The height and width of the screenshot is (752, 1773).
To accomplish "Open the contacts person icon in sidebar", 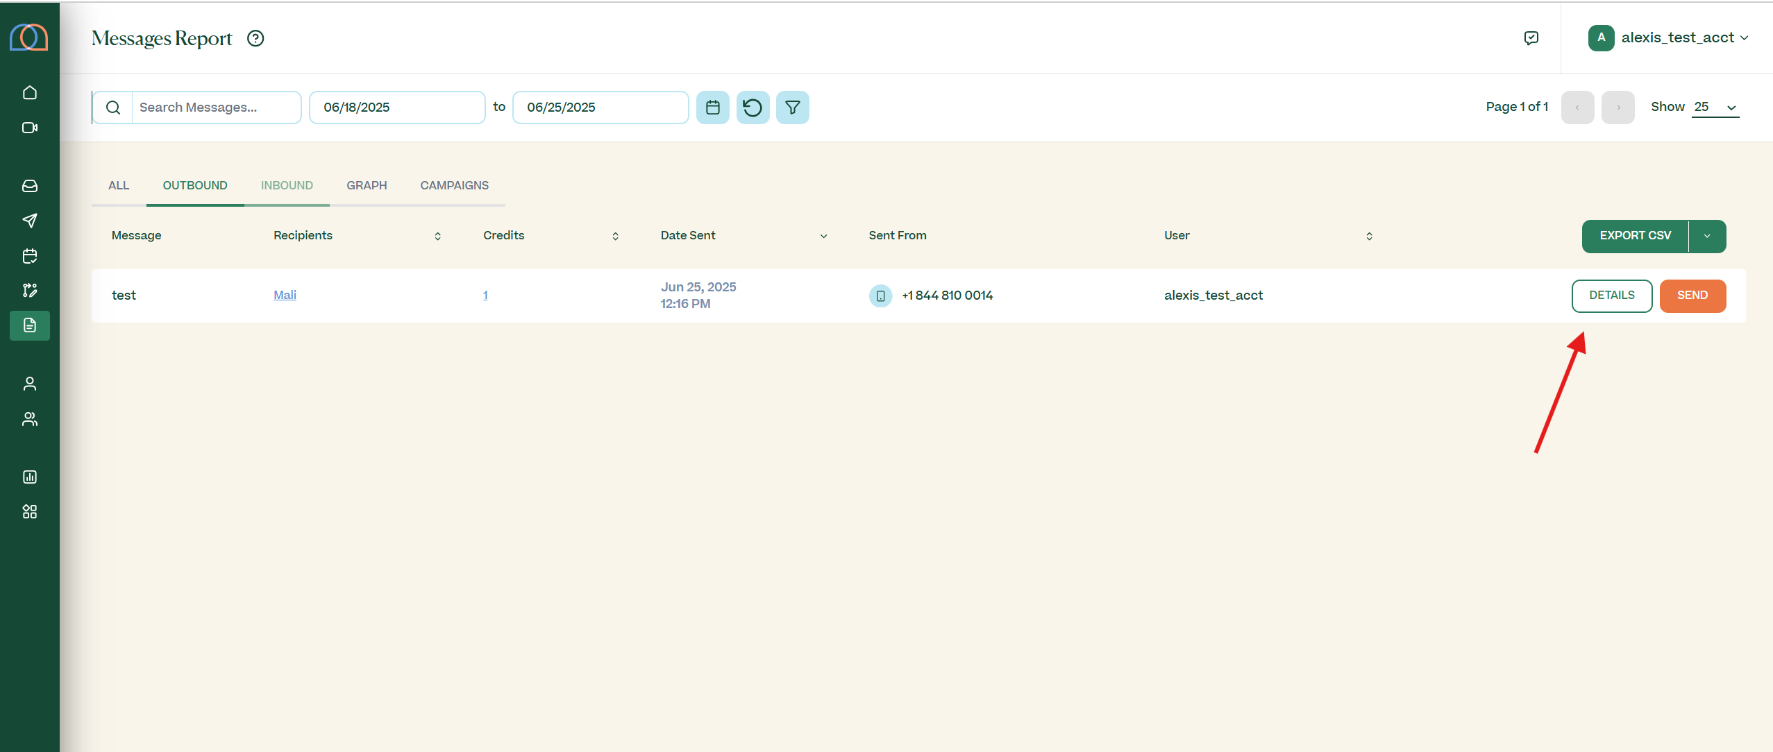I will point(30,384).
